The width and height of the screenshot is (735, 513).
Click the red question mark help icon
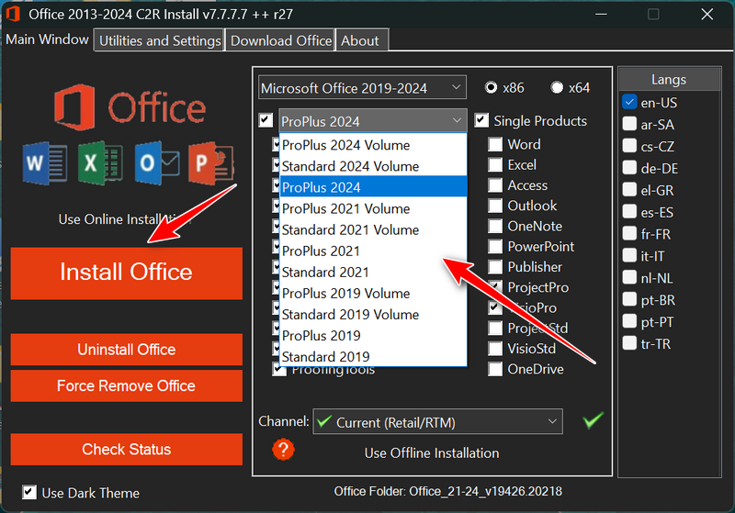point(284,450)
